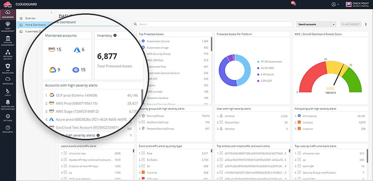Collapse the dashboard navigation panel
Image resolution: width=373 pixels, height=181 pixels.
[x=52, y=13]
